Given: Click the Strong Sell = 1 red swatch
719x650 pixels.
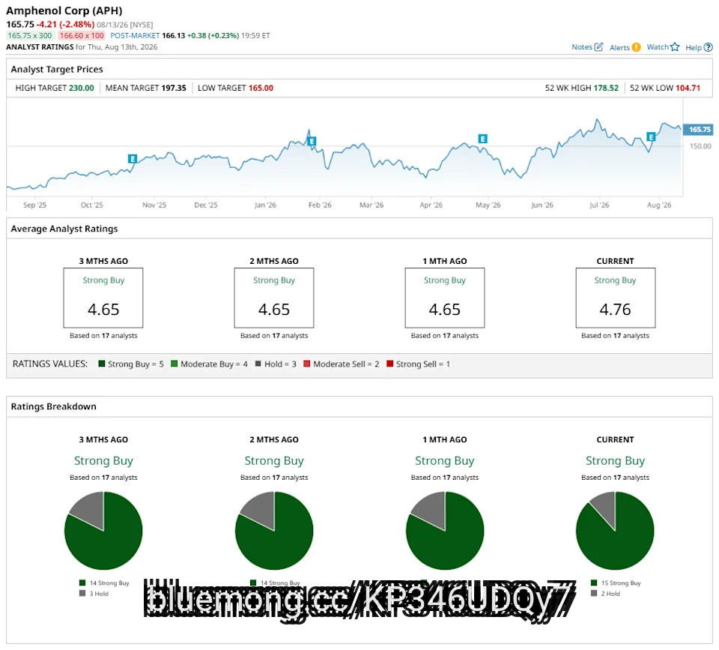Looking at the screenshot, I should (x=389, y=364).
